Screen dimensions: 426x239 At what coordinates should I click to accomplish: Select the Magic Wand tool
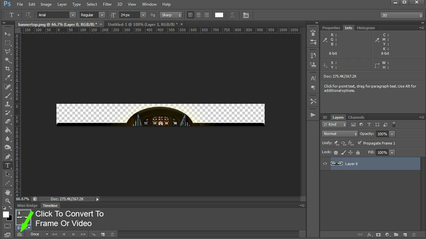pos(8,60)
